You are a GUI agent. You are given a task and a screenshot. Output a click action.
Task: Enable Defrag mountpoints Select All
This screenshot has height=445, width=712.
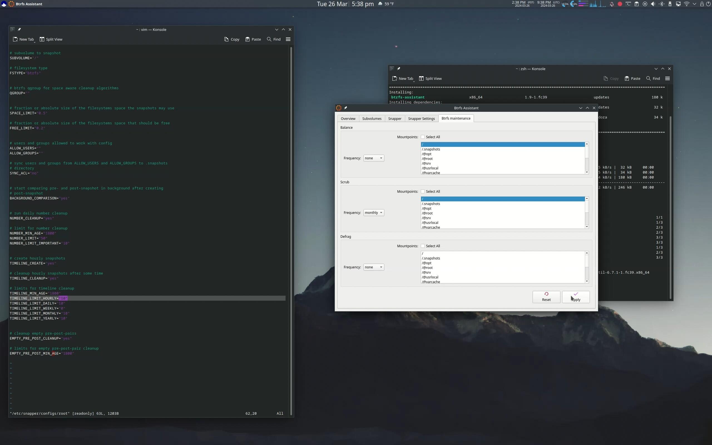pyautogui.click(x=422, y=246)
